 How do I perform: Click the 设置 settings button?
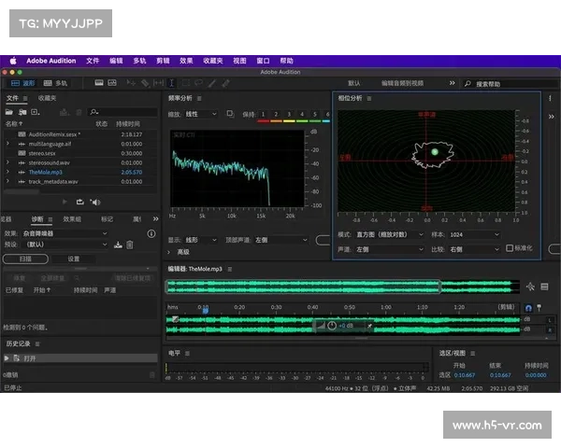[x=73, y=259]
